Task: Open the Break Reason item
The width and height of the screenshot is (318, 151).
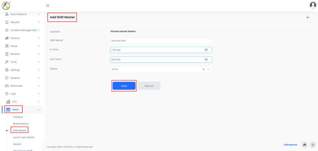Action: 21,124
